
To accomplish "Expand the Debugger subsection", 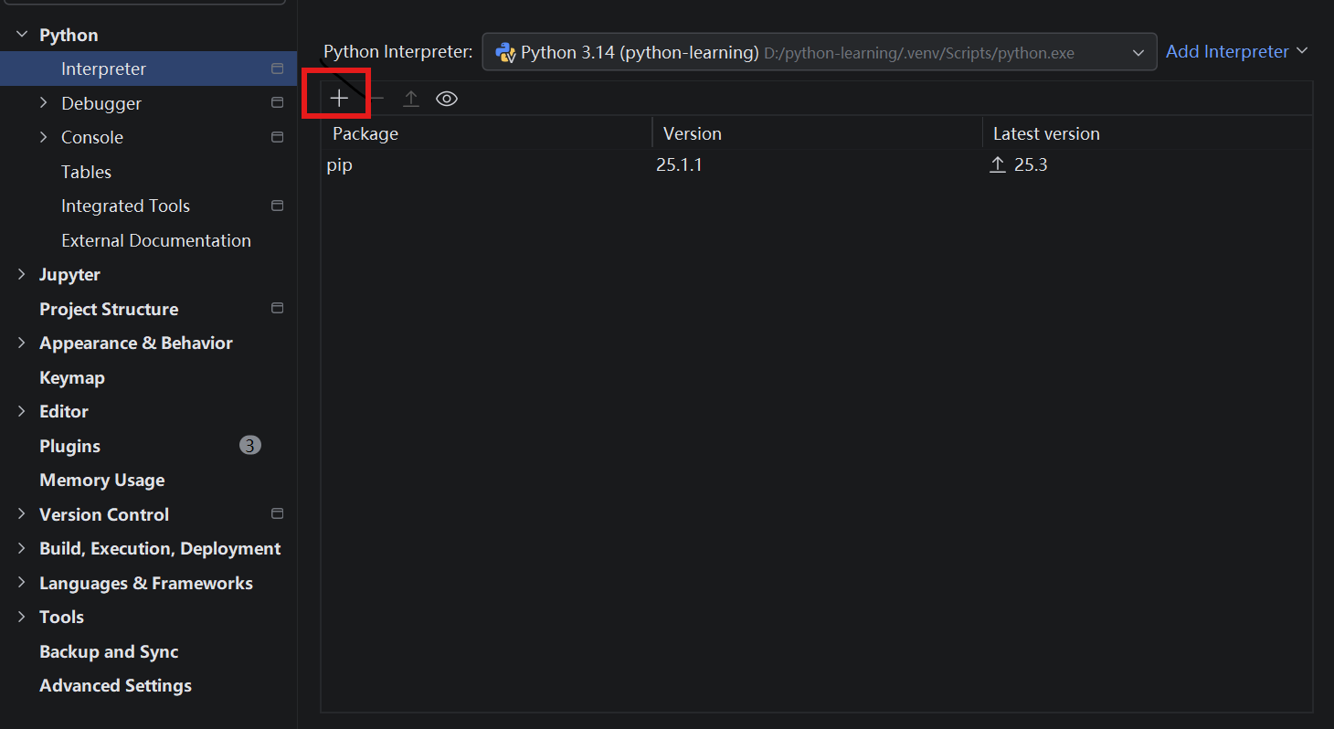I will coord(43,103).
